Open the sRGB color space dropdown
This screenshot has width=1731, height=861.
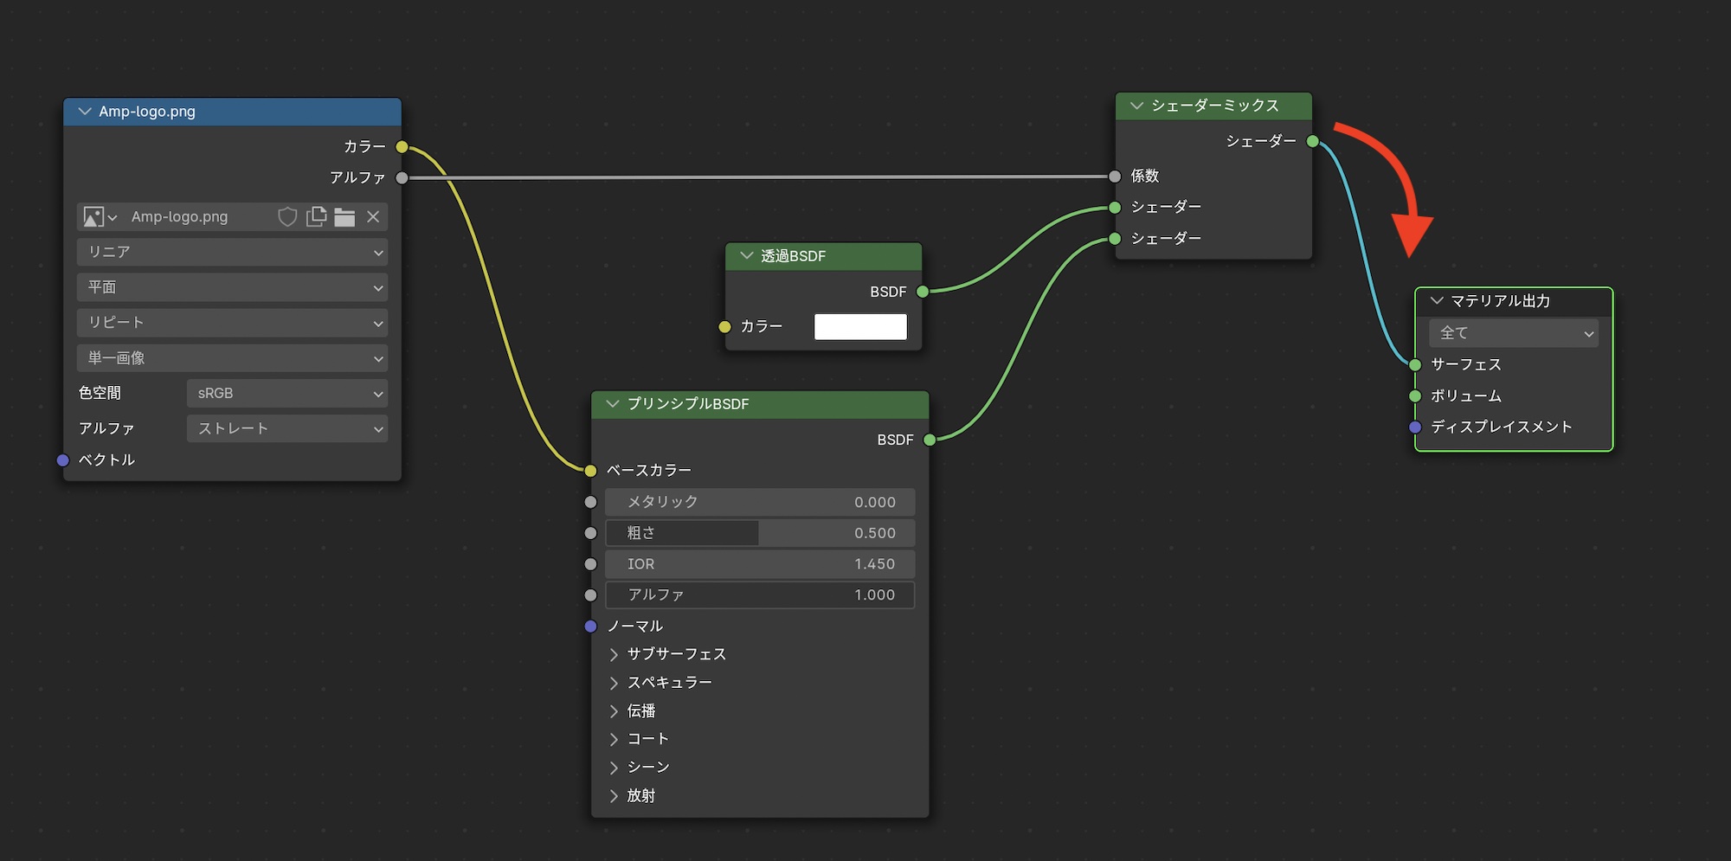click(x=286, y=394)
